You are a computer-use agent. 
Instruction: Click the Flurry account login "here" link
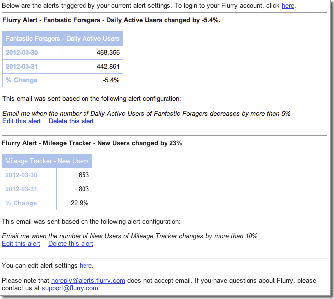288,6
